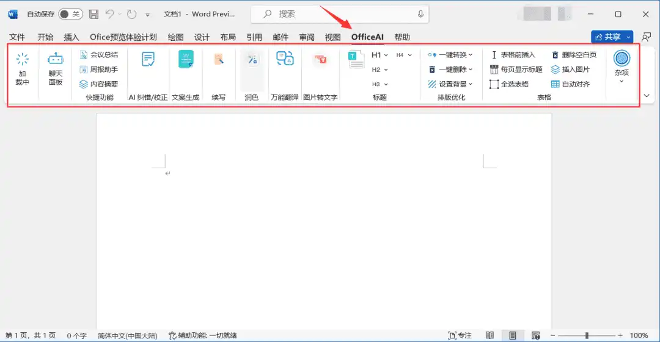
Task: Open the quick access toolbar customize arrow
Action: pos(147,14)
